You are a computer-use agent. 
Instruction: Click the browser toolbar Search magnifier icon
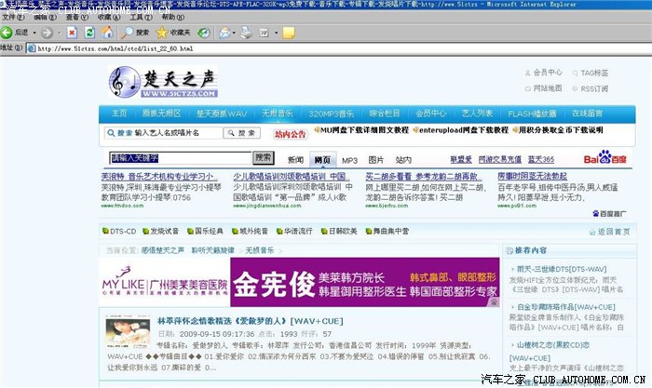click(x=129, y=32)
